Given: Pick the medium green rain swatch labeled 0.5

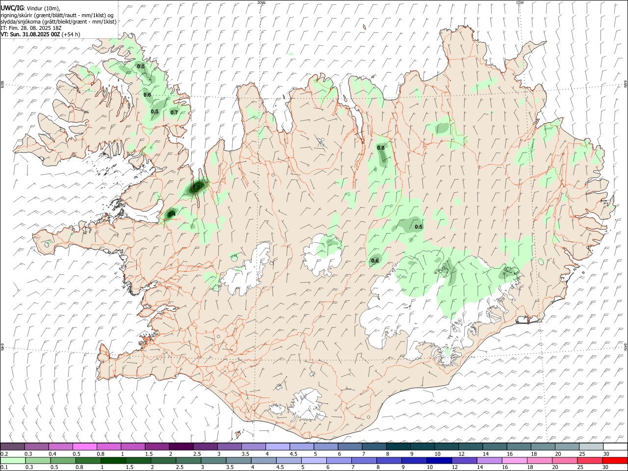Looking at the screenshot, I should [63, 460].
